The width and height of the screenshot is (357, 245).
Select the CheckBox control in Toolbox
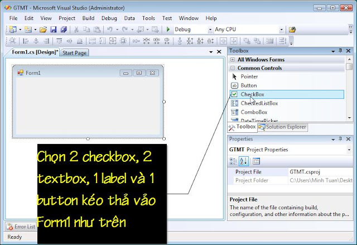pos(287,94)
